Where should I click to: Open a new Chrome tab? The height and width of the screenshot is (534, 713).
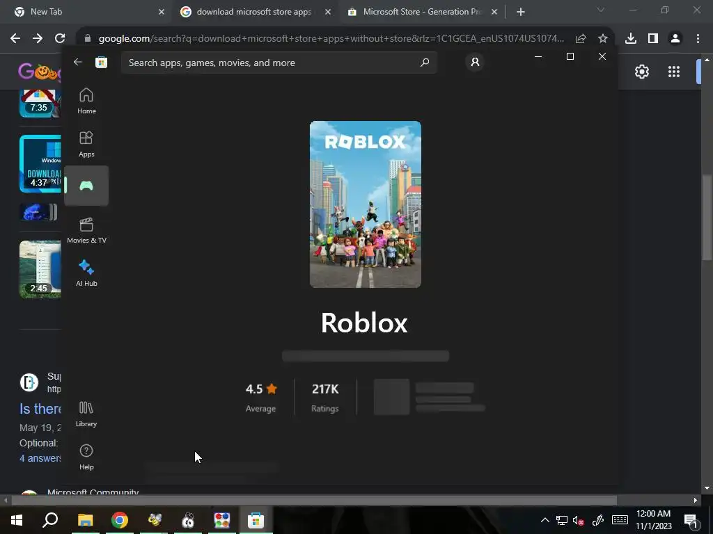pyautogui.click(x=521, y=12)
